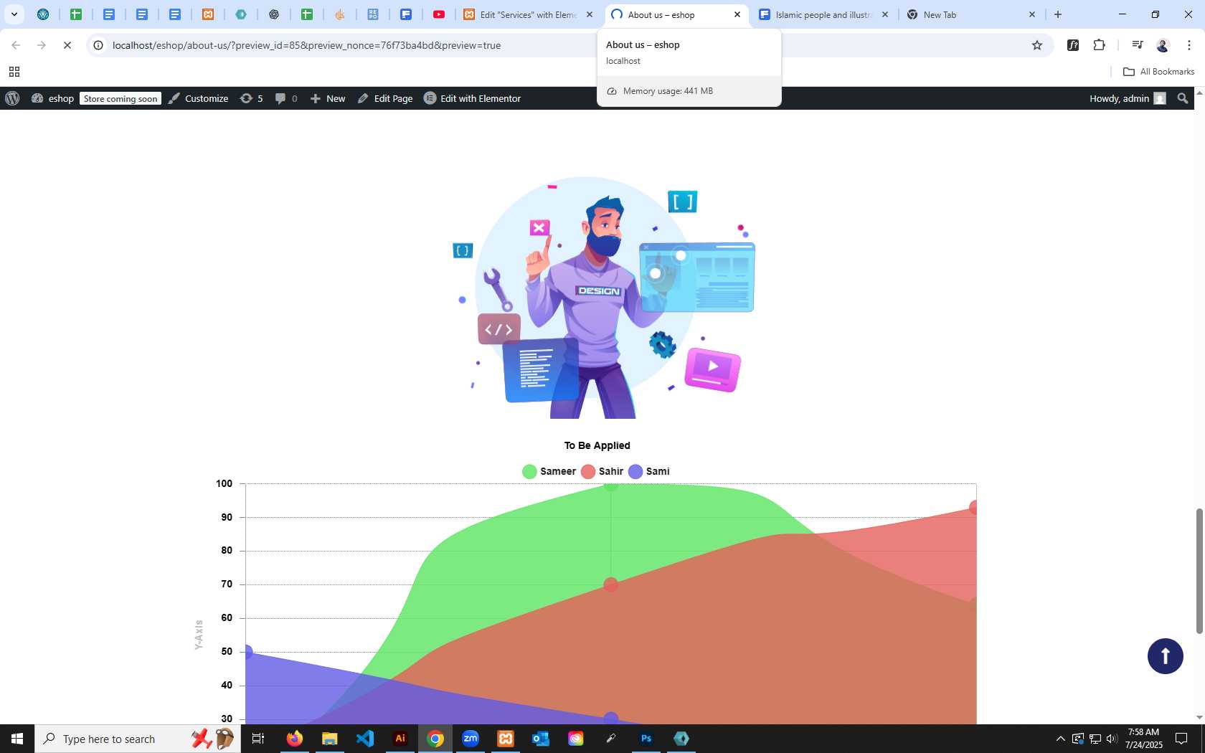Open Photoshop from the taskbar
This screenshot has height=753, width=1205.
[646, 739]
